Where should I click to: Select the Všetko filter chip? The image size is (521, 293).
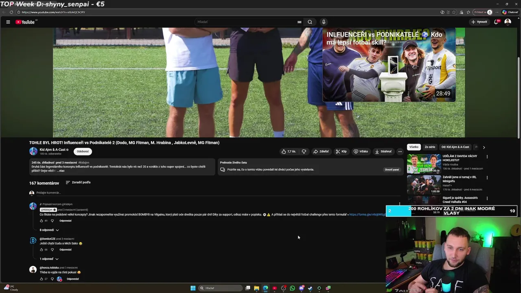point(414,147)
